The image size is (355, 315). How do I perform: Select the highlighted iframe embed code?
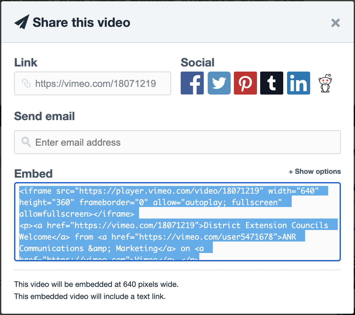coord(177,222)
